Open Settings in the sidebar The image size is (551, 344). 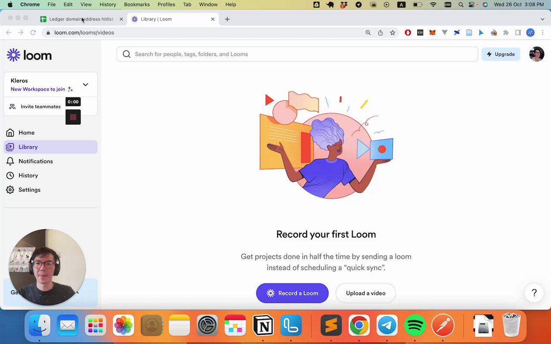[x=51, y=190]
